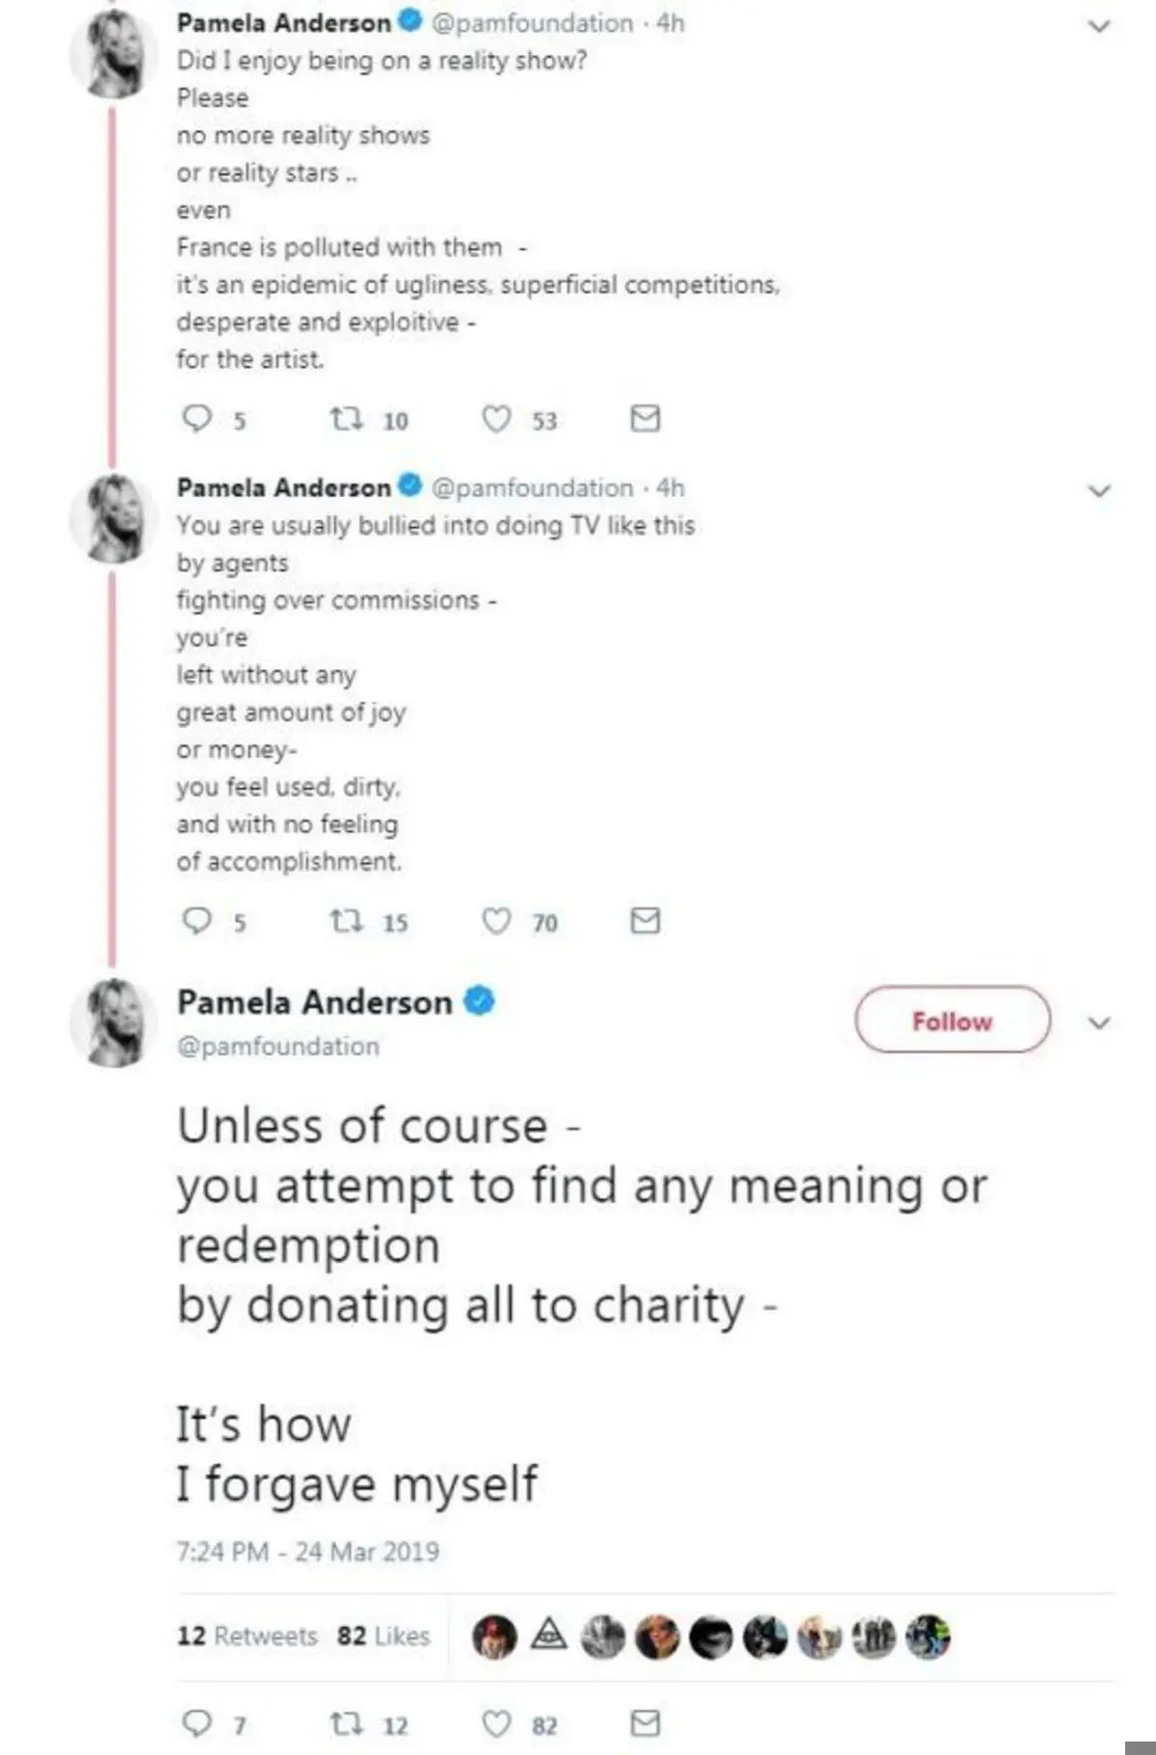1156x1755 pixels.
Task: View the 12 Retweets list
Action: [x=247, y=1636]
